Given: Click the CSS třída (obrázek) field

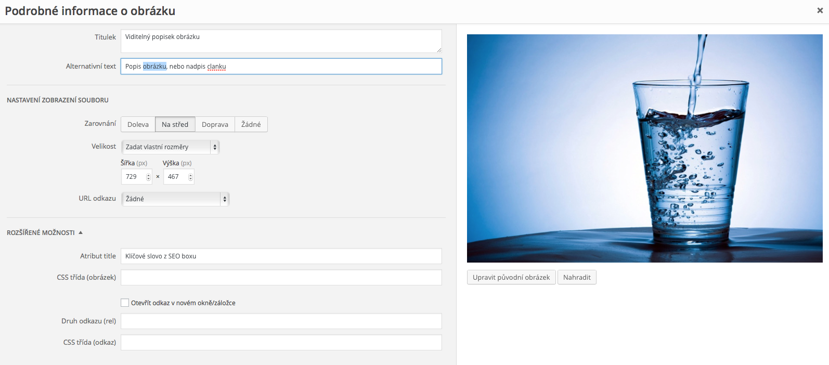Looking at the screenshot, I should click(281, 278).
